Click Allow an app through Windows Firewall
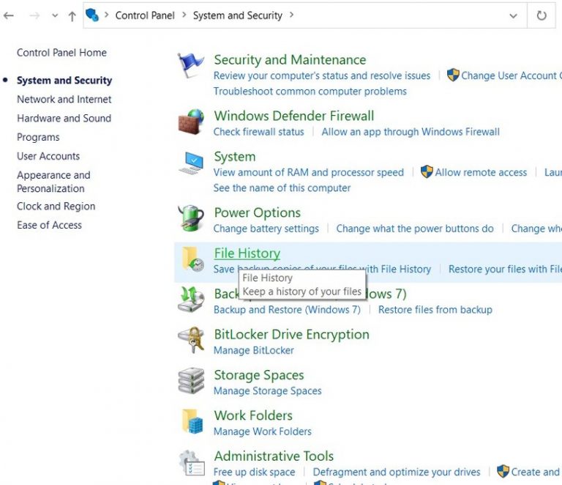 point(411,132)
